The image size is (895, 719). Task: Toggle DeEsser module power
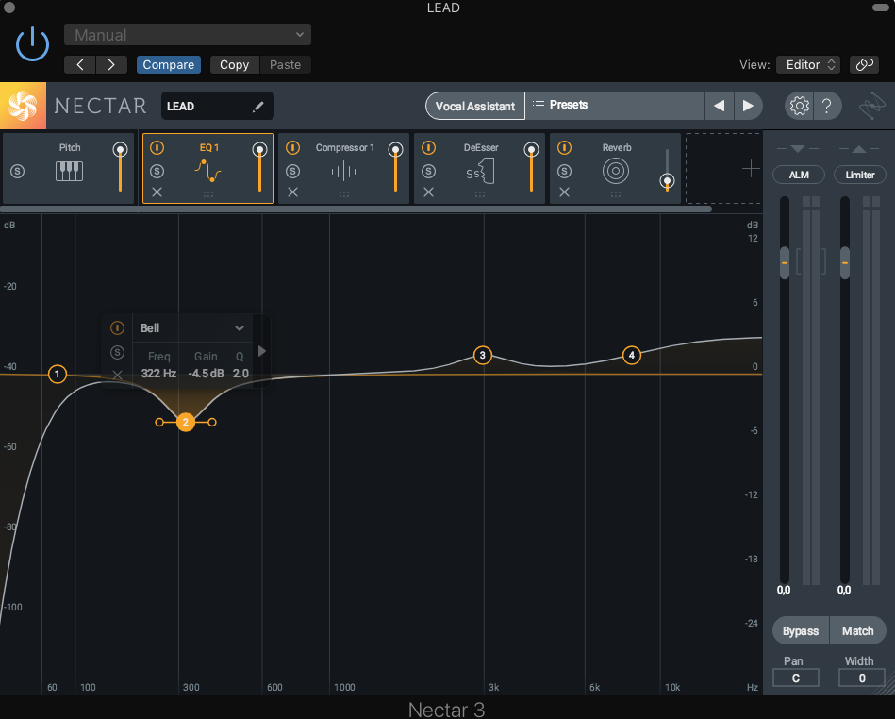click(x=429, y=148)
